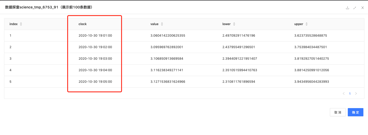Click the upper cell 3.9434956044283993
The height and width of the screenshot is (135, 368).
(x=311, y=82)
